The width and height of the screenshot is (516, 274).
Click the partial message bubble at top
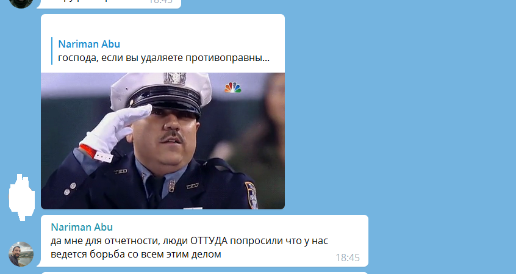[x=109, y=3]
